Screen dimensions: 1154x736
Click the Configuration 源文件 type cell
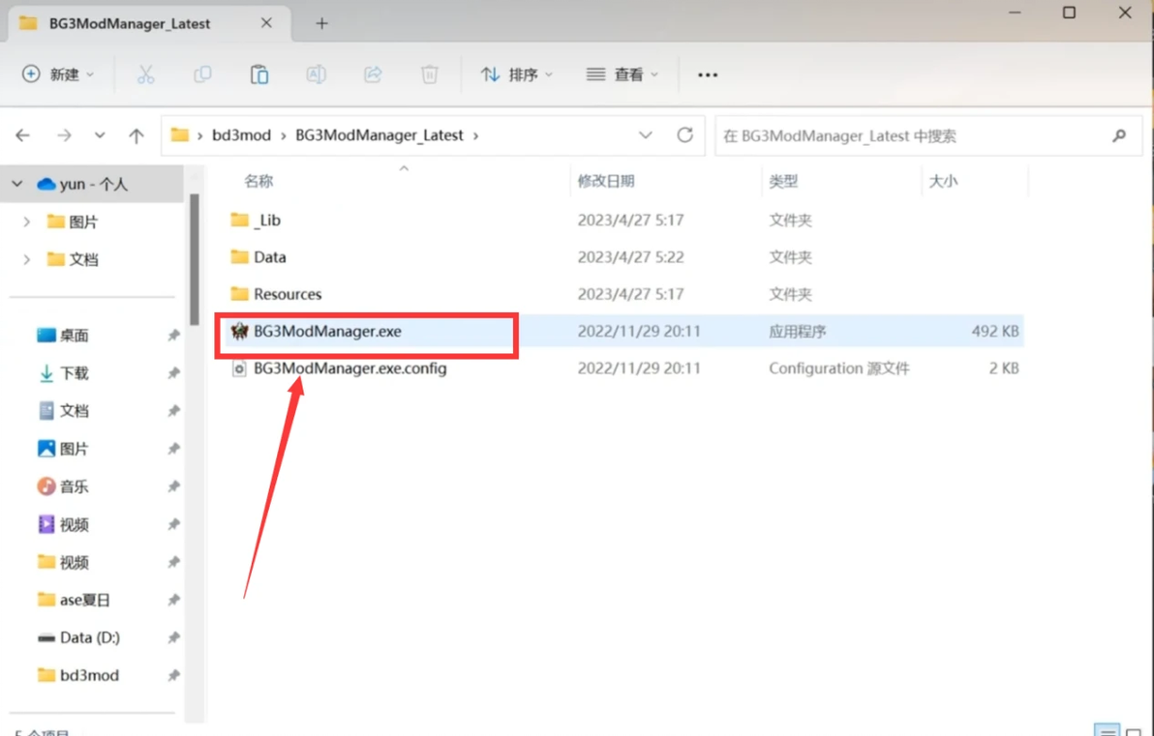point(839,368)
